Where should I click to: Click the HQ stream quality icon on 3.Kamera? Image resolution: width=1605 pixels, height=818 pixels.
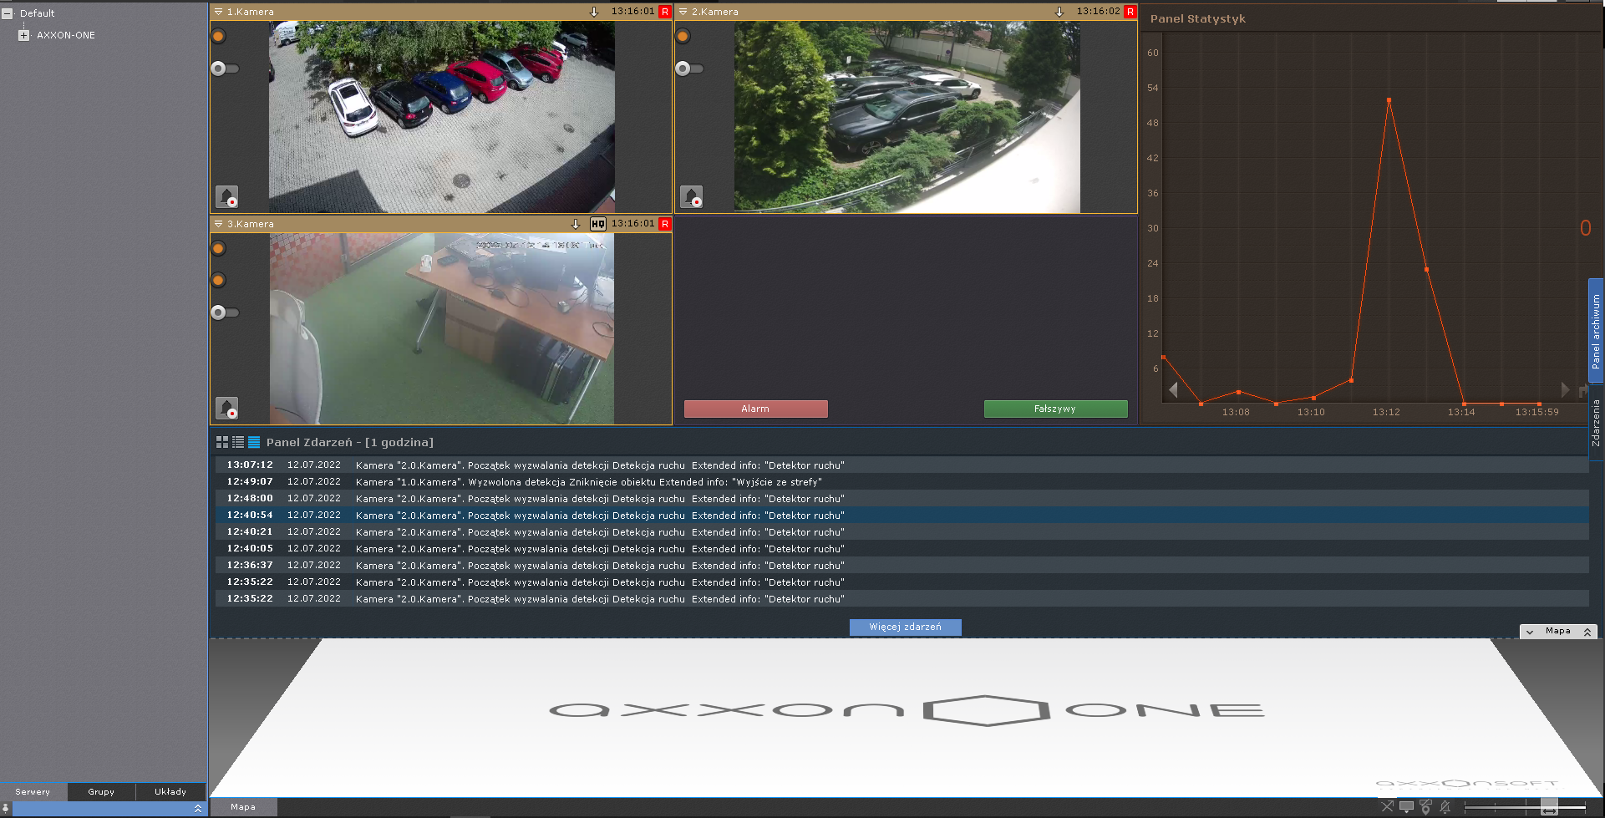tap(597, 224)
